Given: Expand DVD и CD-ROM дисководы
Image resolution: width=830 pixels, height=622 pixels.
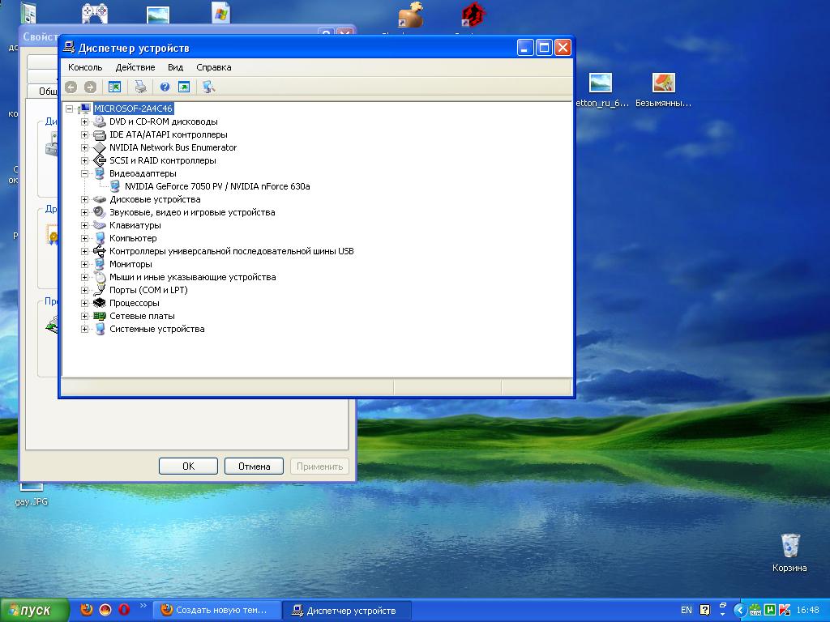Looking at the screenshot, I should [84, 121].
